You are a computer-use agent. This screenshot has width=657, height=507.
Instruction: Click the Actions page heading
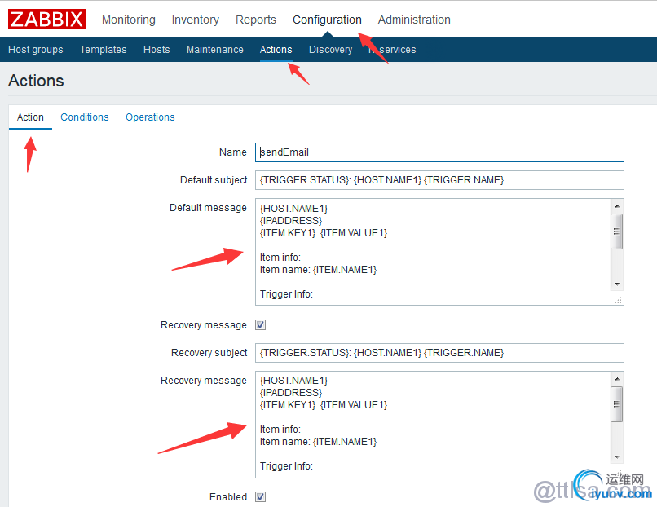point(36,81)
